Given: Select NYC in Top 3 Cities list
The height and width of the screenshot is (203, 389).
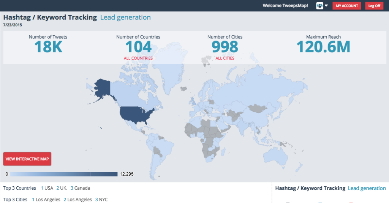Looking at the screenshot, I should (103, 200).
